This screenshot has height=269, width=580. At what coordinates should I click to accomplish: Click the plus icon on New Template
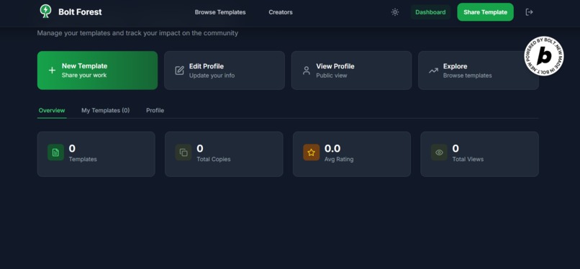pos(52,70)
